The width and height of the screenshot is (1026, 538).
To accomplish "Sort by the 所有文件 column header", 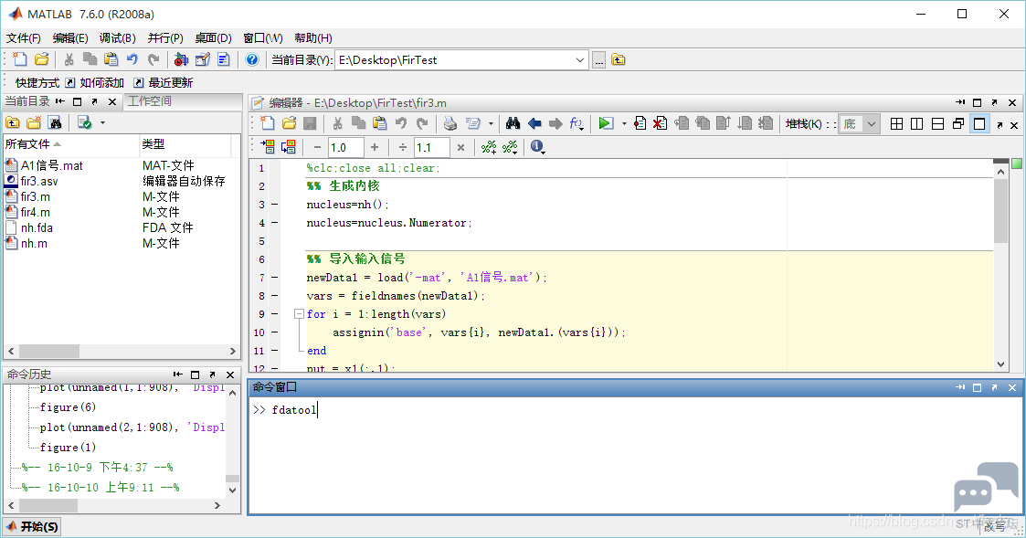I will 71,144.
